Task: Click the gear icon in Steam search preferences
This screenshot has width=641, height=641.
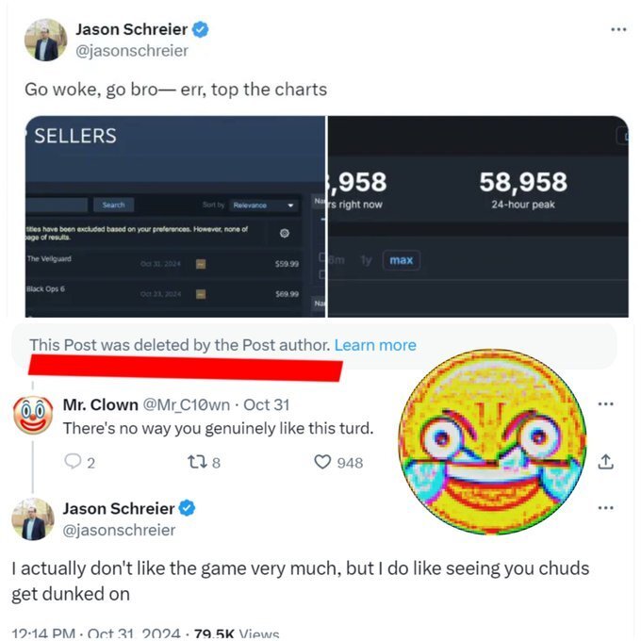Action: tap(285, 233)
